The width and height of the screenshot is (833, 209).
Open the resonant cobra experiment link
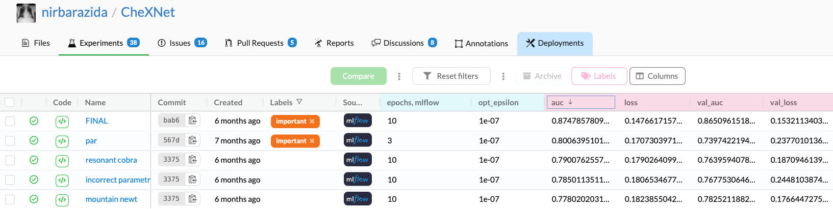(111, 160)
